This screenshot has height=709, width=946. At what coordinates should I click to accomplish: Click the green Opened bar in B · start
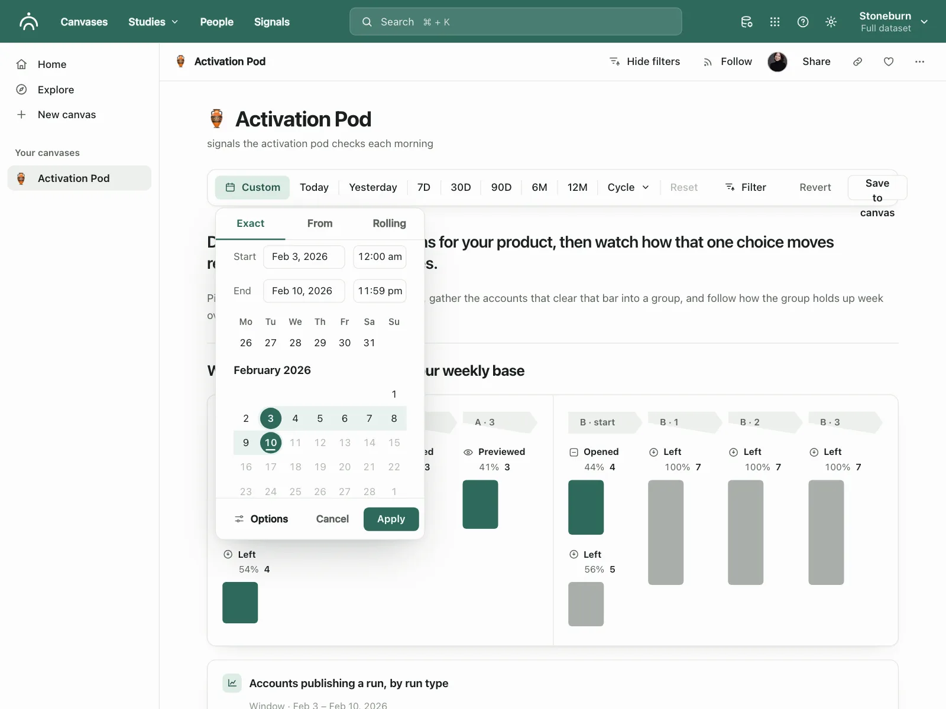(586, 507)
